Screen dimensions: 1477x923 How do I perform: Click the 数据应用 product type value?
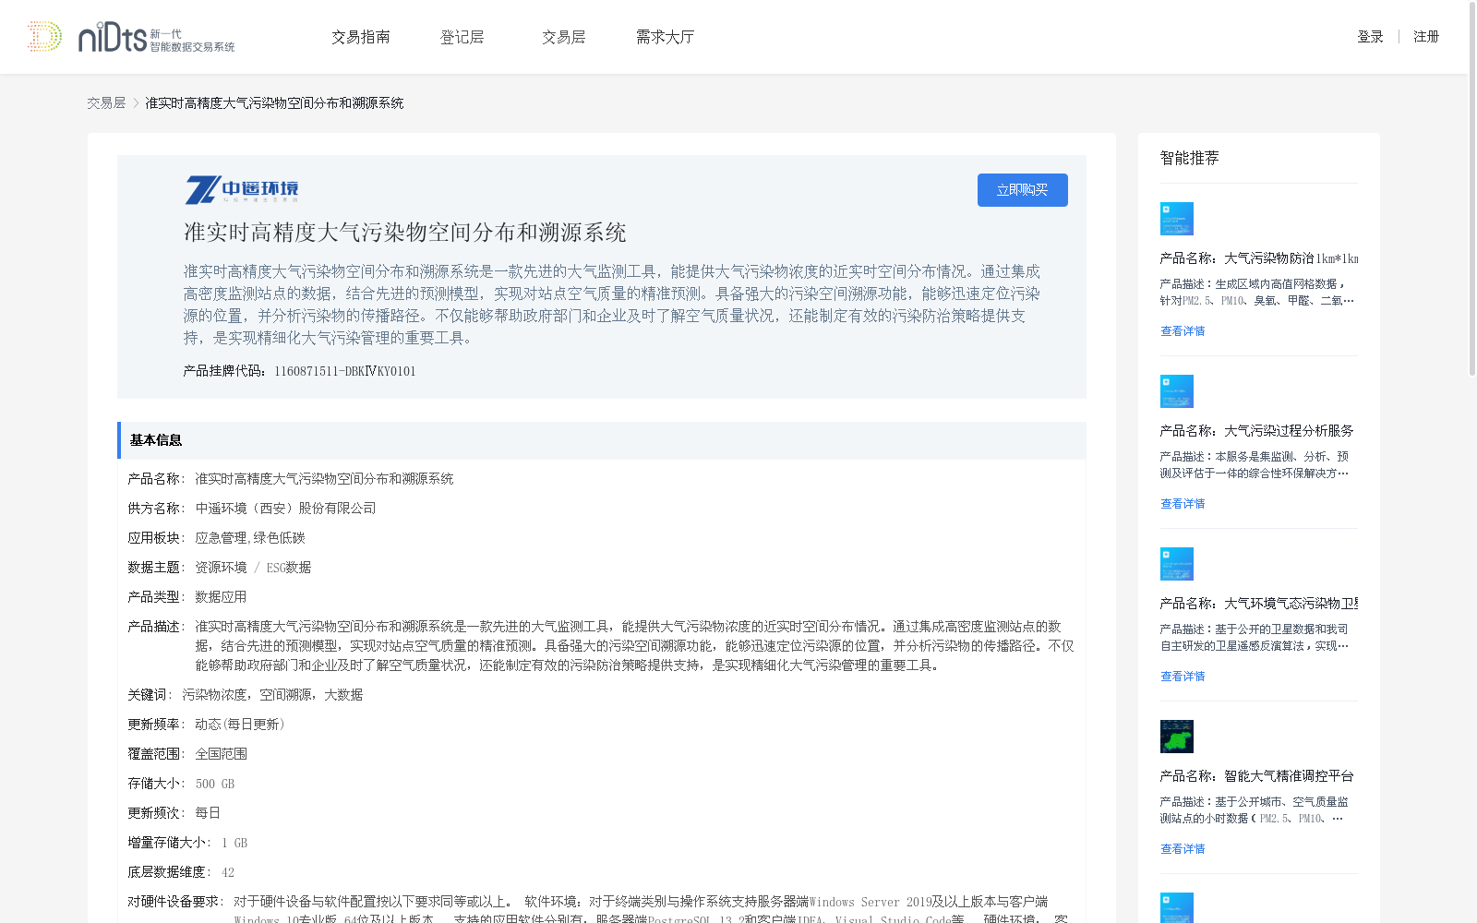[x=221, y=597]
